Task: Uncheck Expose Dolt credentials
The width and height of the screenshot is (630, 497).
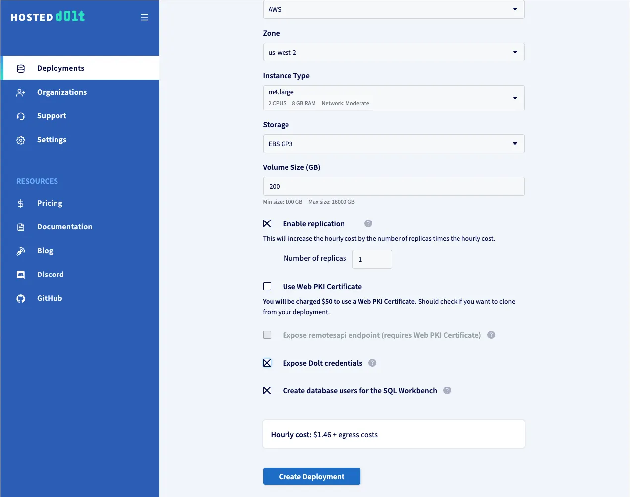Action: 267,363
